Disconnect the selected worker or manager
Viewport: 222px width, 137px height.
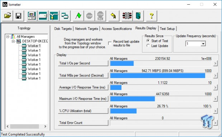[x=127, y=16]
